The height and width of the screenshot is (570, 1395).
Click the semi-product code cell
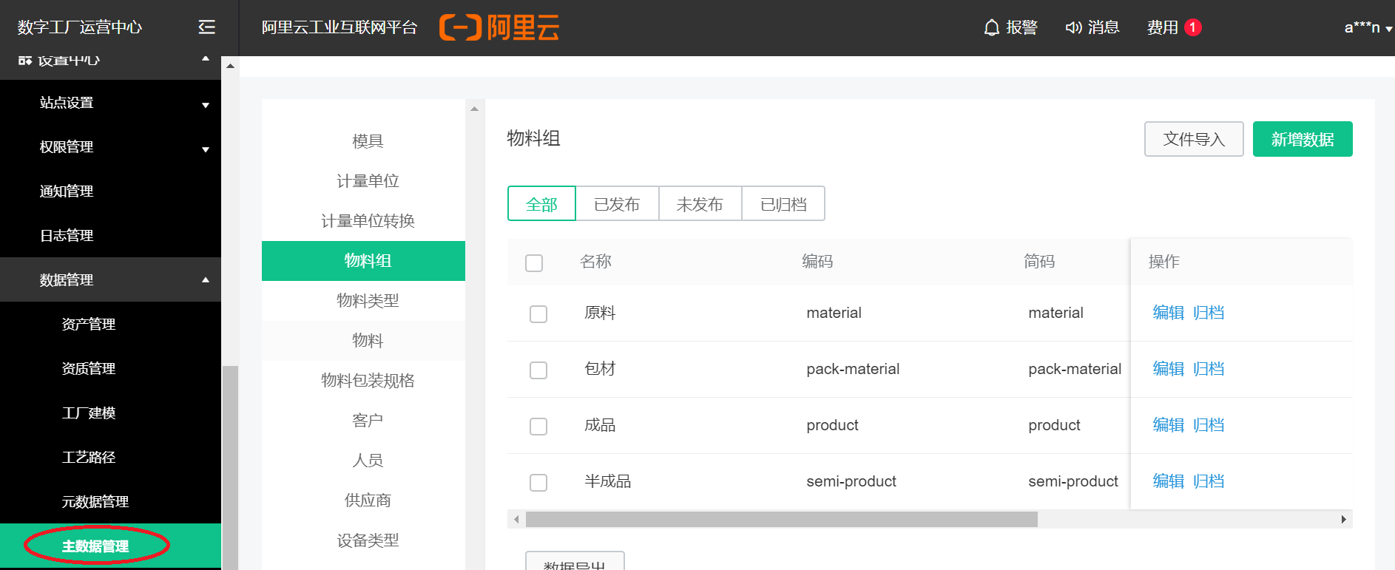pos(851,481)
